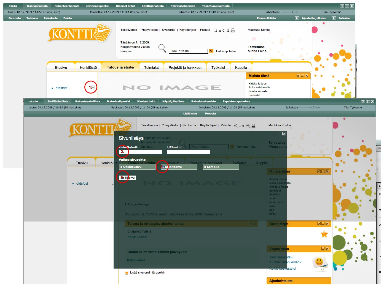This screenshot has height=287, width=384.
Task: Click Poista in back window toolbar
Action: (68, 18)
